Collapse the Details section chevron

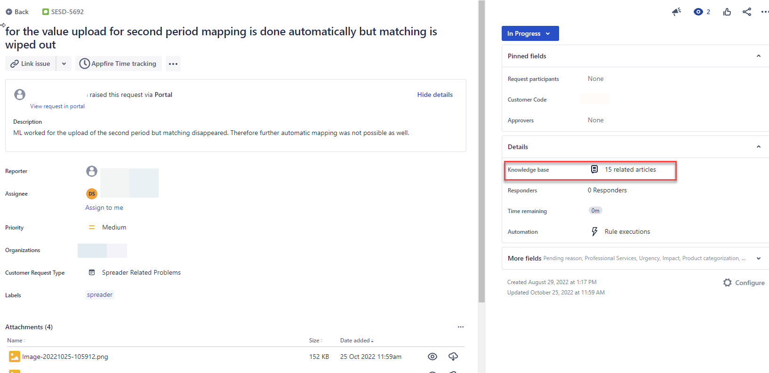tap(758, 147)
